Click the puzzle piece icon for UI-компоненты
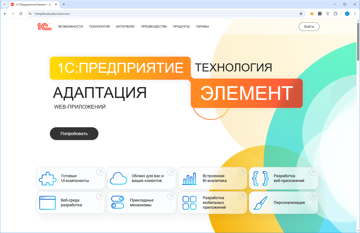This screenshot has height=233, width=360. (x=48, y=179)
